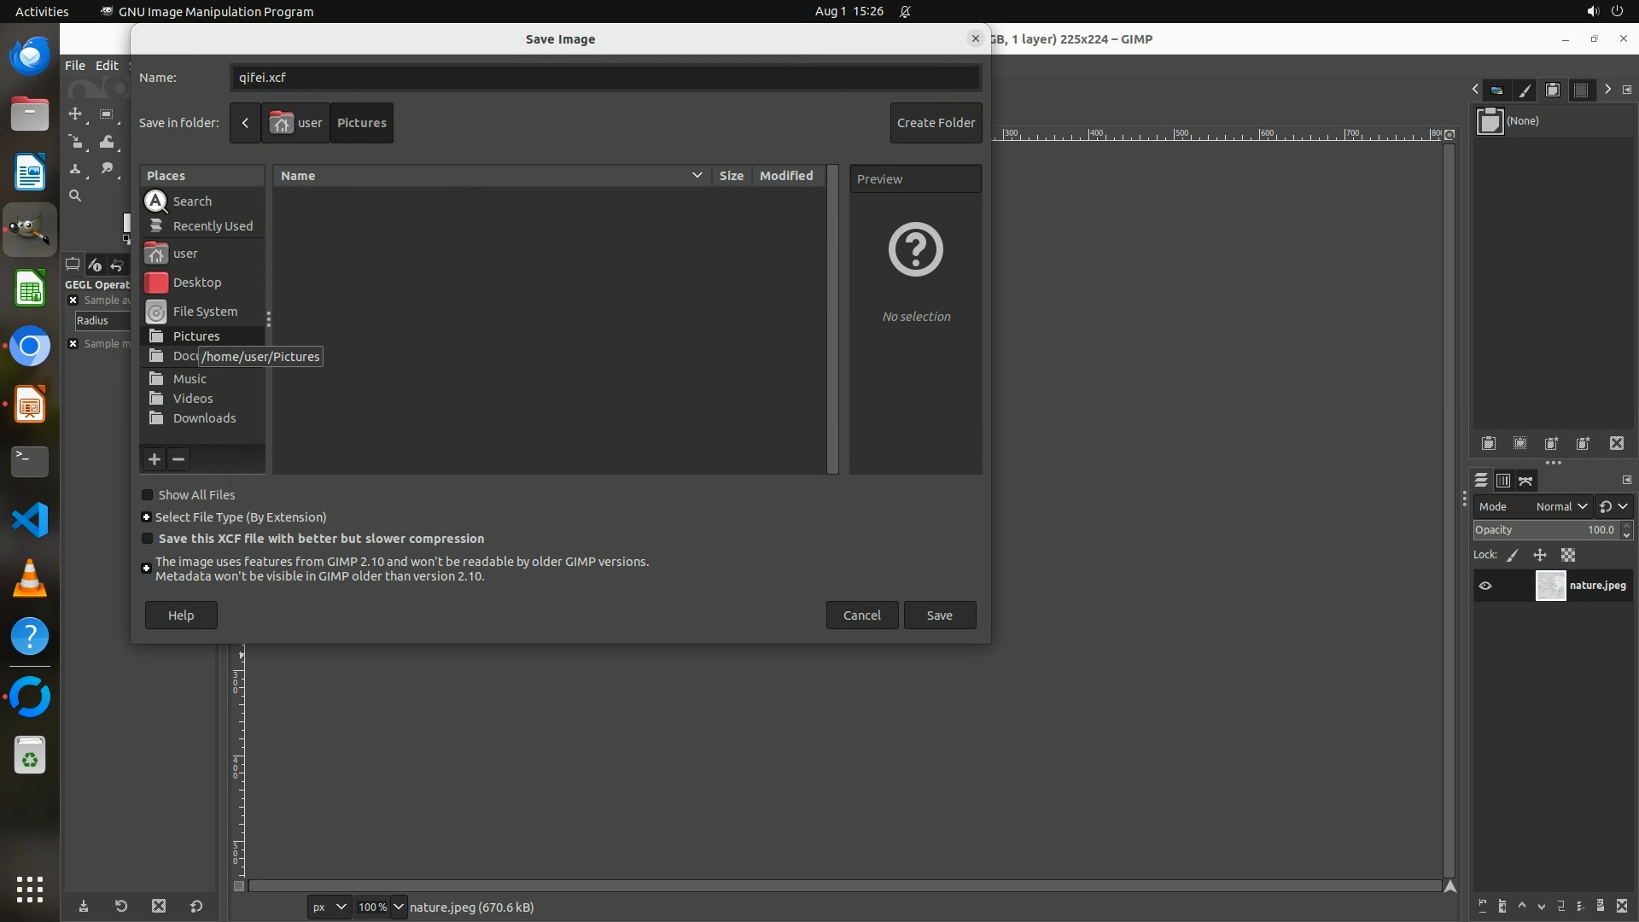Select the Zoom tool magnifier
This screenshot has width=1639, height=922.
(x=75, y=195)
